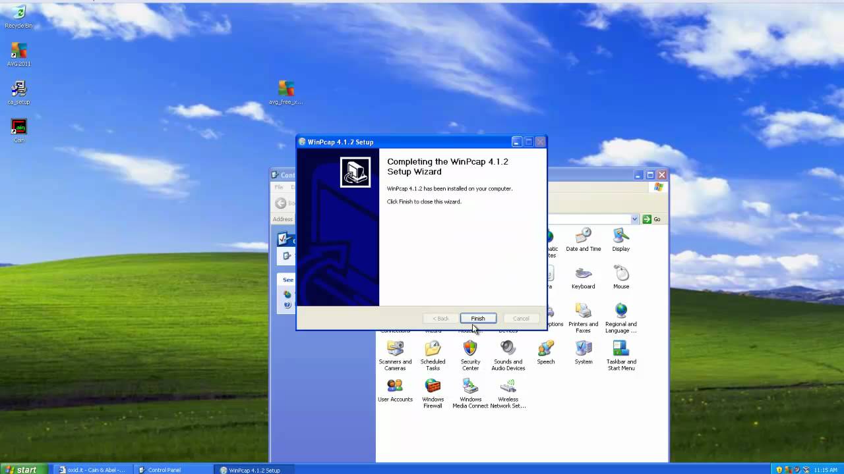Click the security shield tray icon
This screenshot has width=844, height=474.
pyautogui.click(x=779, y=470)
